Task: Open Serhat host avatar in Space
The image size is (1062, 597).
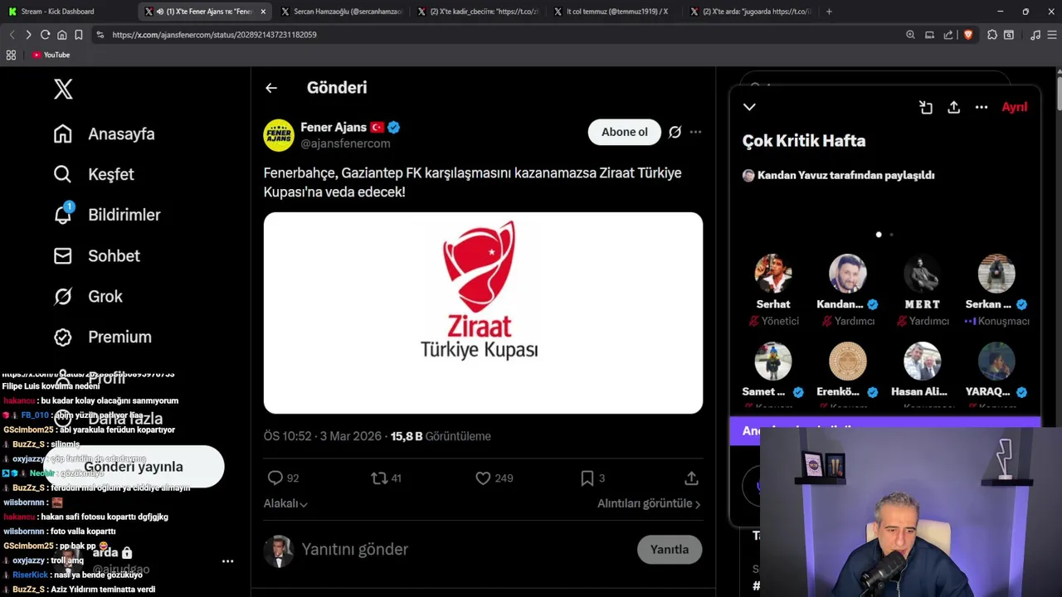Action: 773,274
